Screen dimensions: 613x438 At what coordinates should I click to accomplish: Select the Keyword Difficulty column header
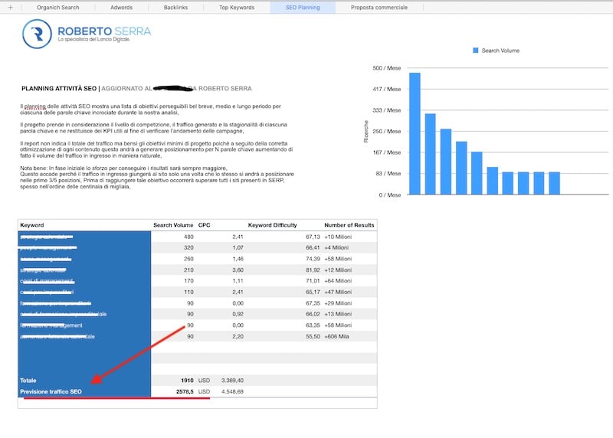coord(273,225)
